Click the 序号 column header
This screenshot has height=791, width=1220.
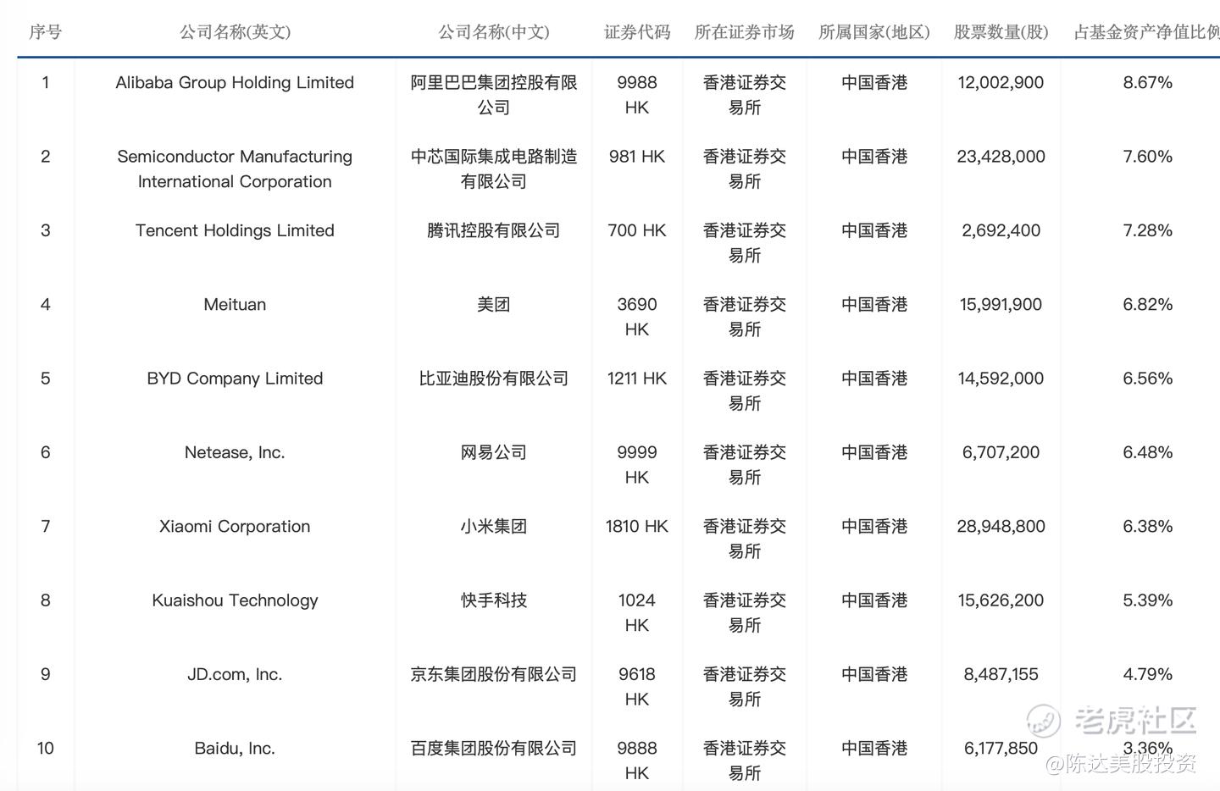(46, 32)
